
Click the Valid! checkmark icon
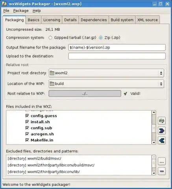126,94
